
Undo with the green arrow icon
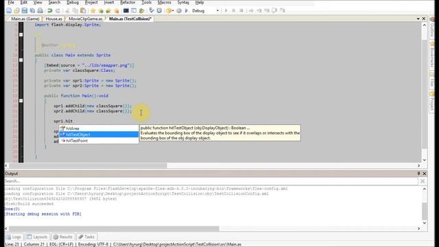(x=50, y=11)
